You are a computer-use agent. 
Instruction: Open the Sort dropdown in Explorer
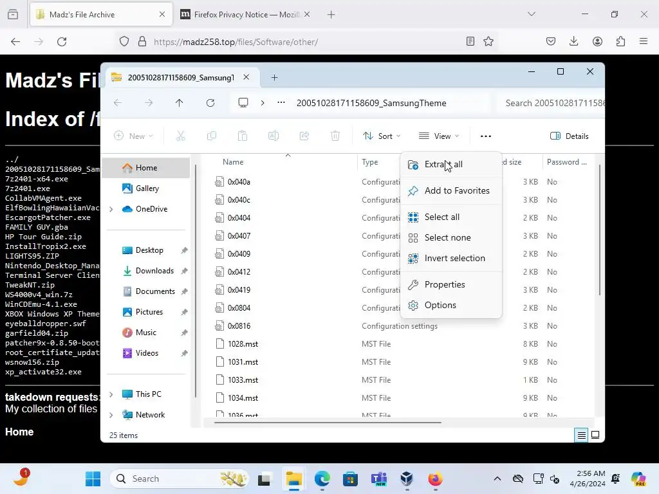tap(382, 136)
